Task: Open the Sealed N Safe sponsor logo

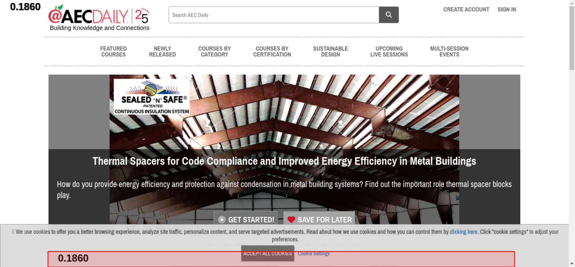Action: [x=152, y=97]
